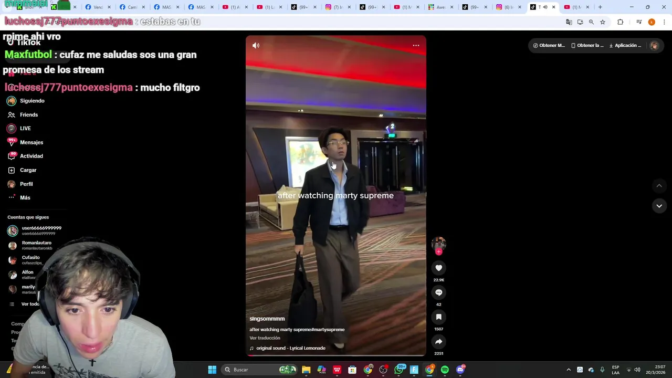The width and height of the screenshot is (672, 378).
Task: Open Microsoft Store from the taskbar
Action: pos(352,370)
